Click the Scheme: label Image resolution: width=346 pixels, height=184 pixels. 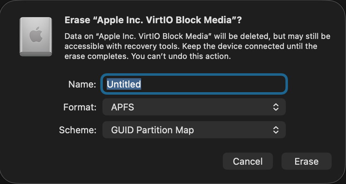[78, 130]
